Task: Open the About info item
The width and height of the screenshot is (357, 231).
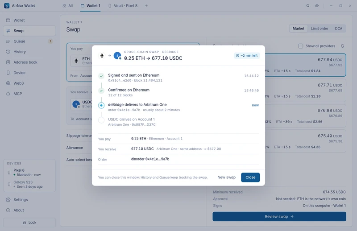Action: (29, 210)
